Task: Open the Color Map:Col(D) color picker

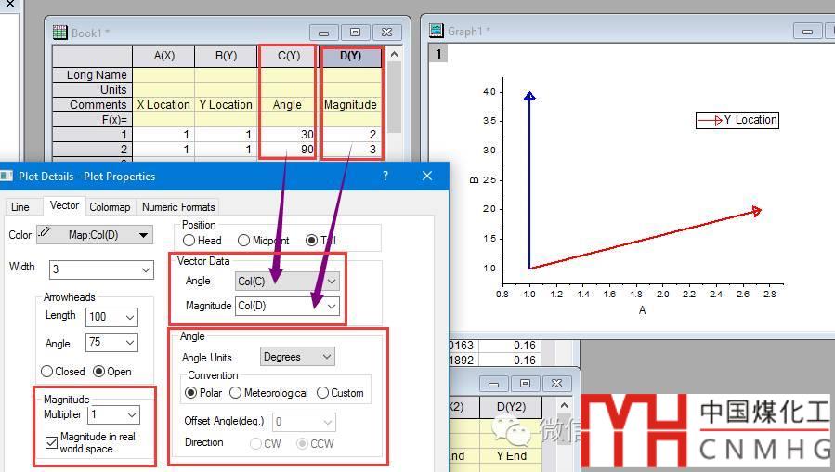Action: [94, 235]
